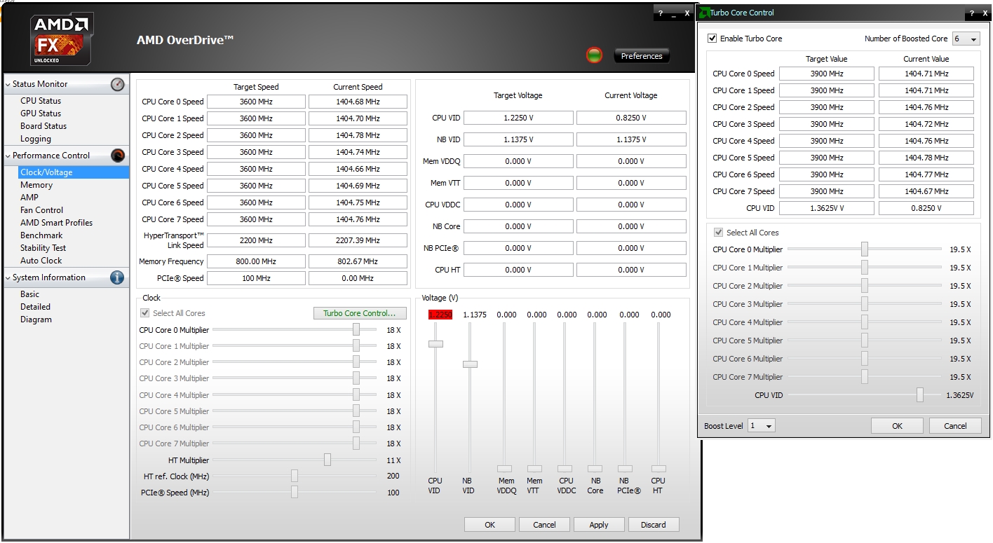Click the CPU Core 0 Multiplier slider in Turbo Core Control
The image size is (993, 543).
pos(865,249)
